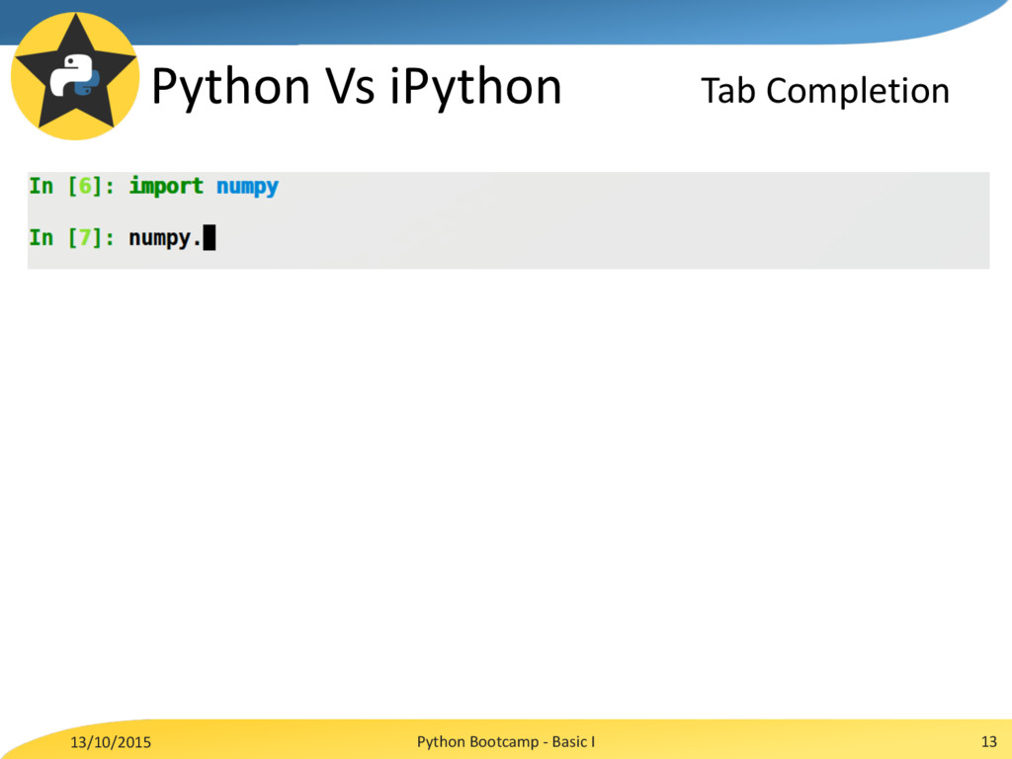
Task: Select the green 'import' keyword
Action: [x=166, y=187]
